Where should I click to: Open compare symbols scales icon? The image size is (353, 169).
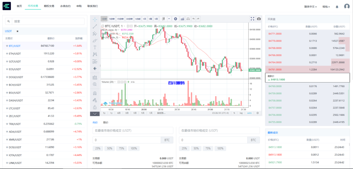(x=188, y=19)
